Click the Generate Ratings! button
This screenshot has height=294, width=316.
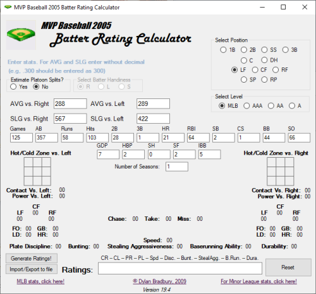click(32, 258)
